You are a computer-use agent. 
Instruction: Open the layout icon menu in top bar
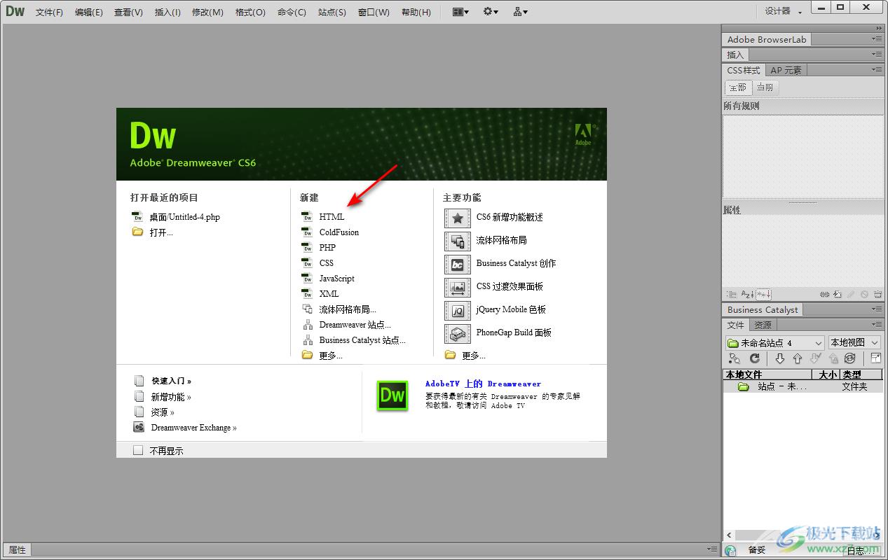coord(460,12)
